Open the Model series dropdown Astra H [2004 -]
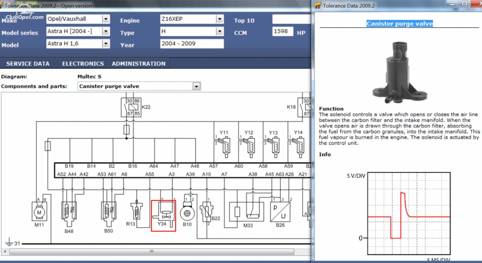Image resolution: width=482 pixels, height=263 pixels. (x=106, y=31)
